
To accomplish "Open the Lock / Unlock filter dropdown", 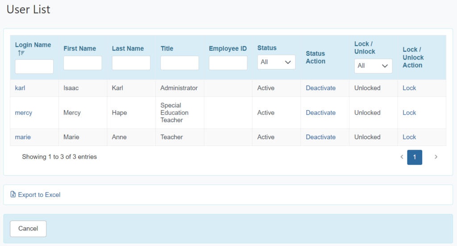I will [x=373, y=66].
